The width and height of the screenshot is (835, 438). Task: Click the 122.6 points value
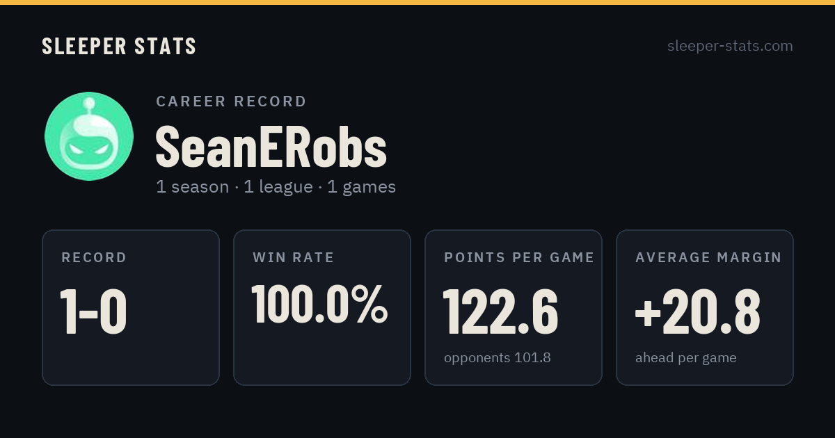[x=501, y=312]
